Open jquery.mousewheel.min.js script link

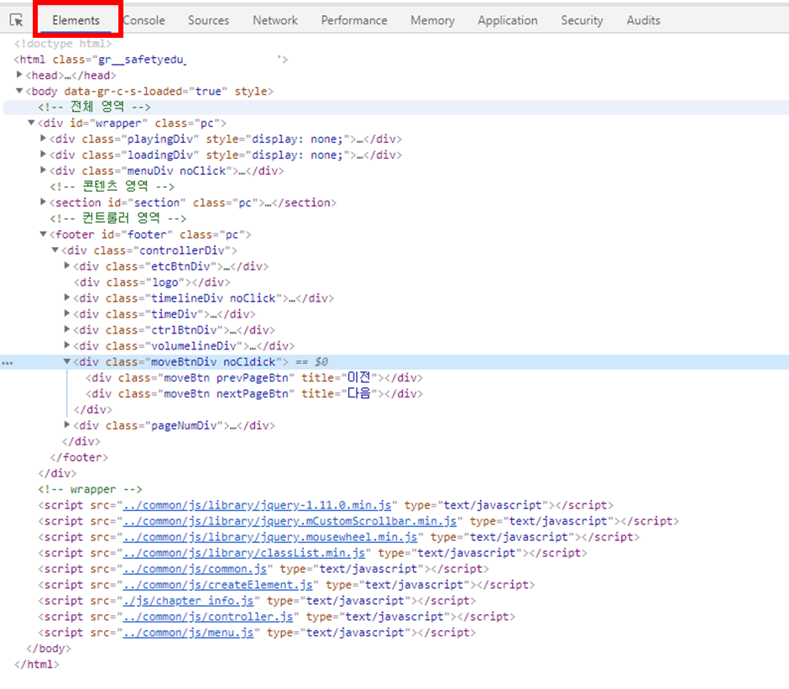pos(270,538)
